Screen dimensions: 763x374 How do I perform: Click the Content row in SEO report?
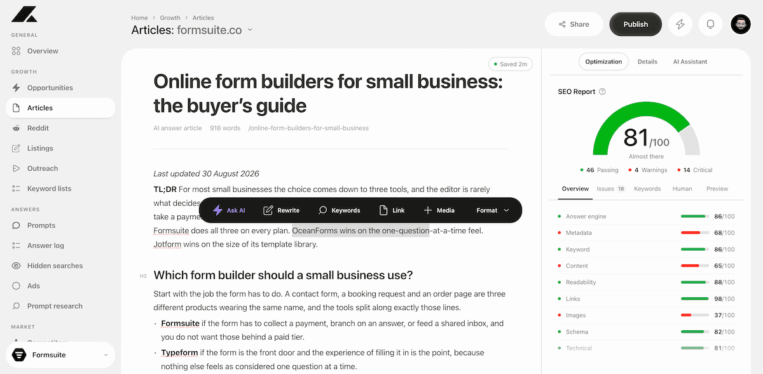[647, 266]
